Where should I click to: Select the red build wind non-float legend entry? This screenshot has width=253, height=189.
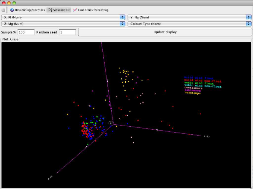click(203, 81)
